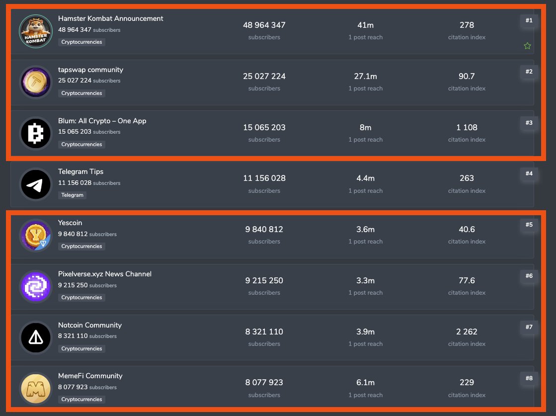Click the Hamster Kombat channel avatar

(x=36, y=31)
